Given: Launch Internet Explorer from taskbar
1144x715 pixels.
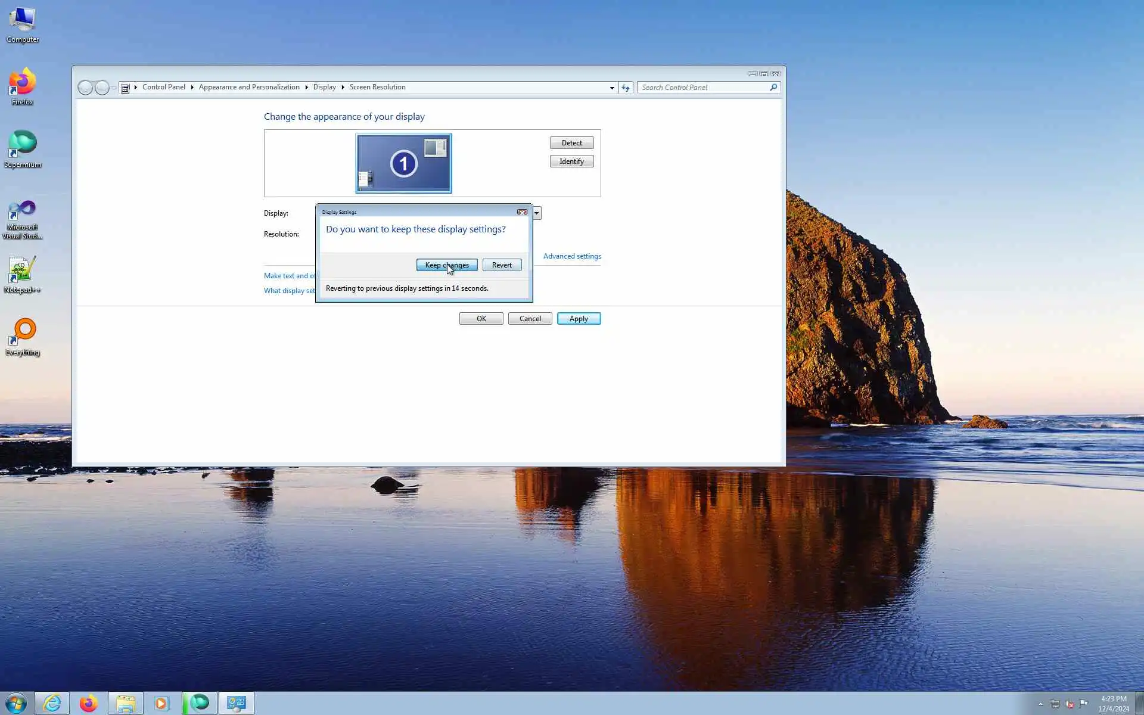Looking at the screenshot, I should (x=52, y=703).
